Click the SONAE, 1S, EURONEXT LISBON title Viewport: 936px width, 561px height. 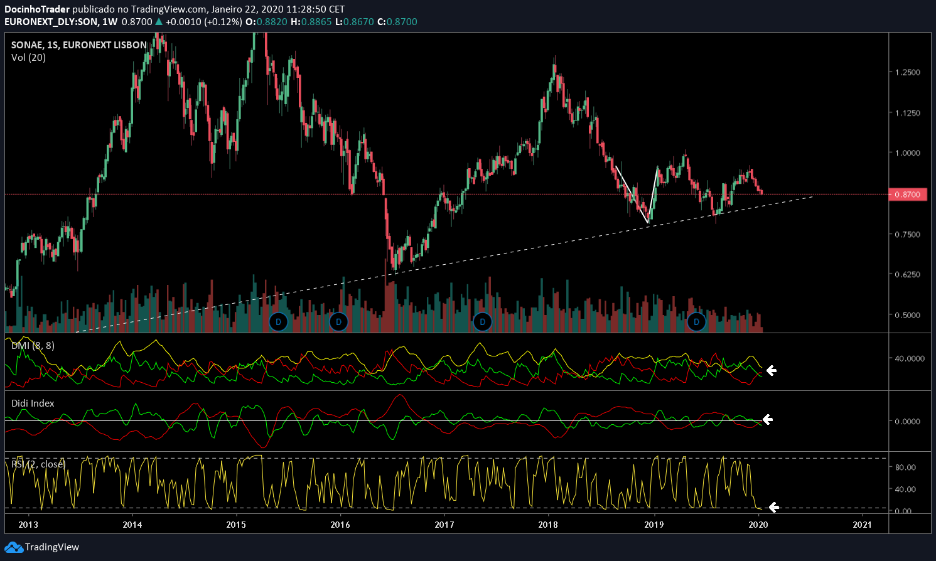tap(79, 45)
